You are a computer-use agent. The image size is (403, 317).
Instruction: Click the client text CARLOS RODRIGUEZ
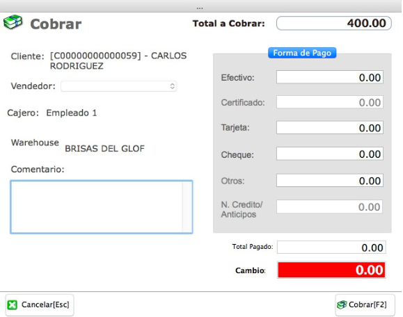coord(118,61)
